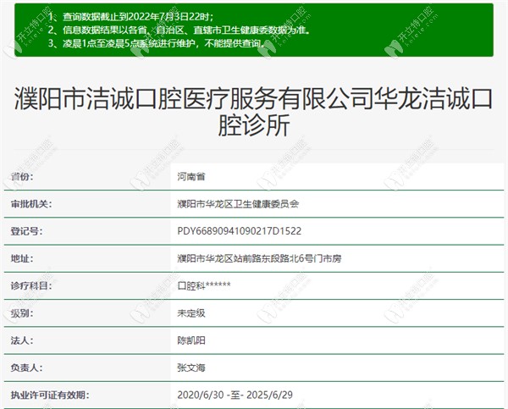Select registration number PDY66890941090217D1522
Viewport: 508px width, 409px height.
pyautogui.click(x=240, y=231)
